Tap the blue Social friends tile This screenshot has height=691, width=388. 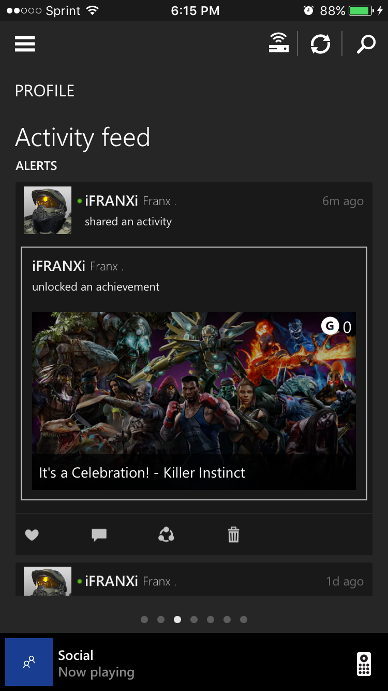coord(29,662)
